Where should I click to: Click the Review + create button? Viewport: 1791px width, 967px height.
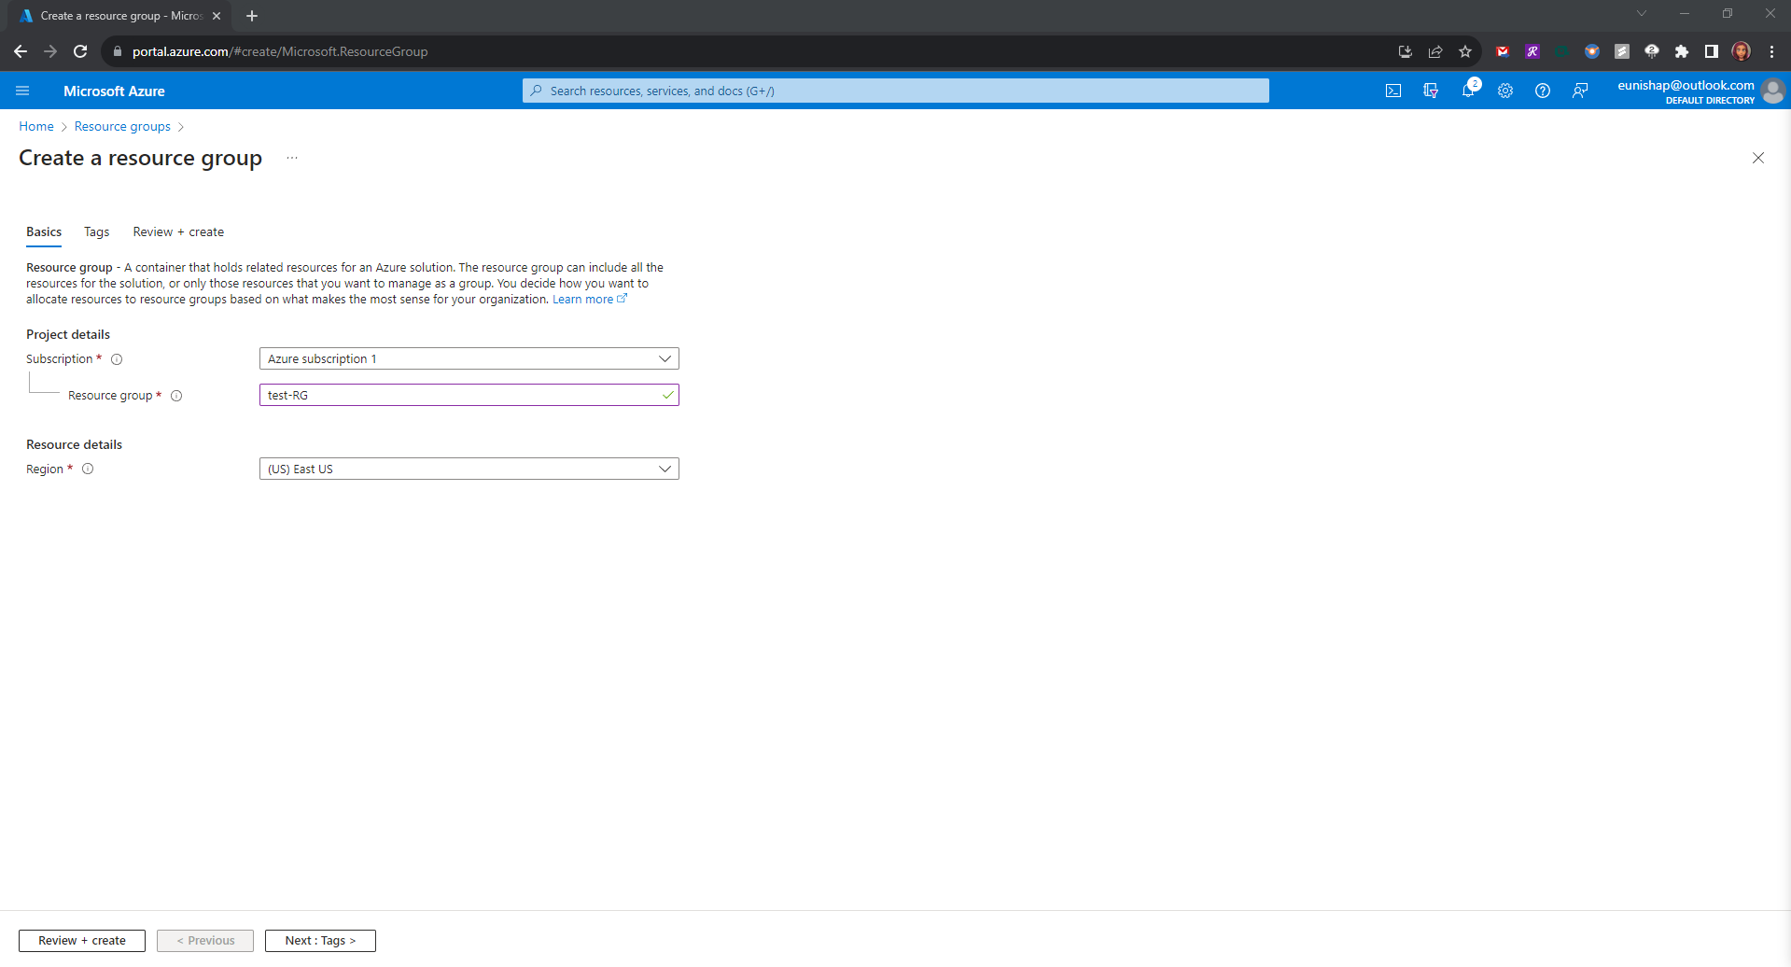(x=82, y=940)
